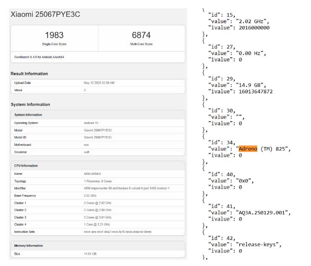This screenshot has width=311, height=266.
Task: Select the Operating System row label
Action: [x=26, y=123]
